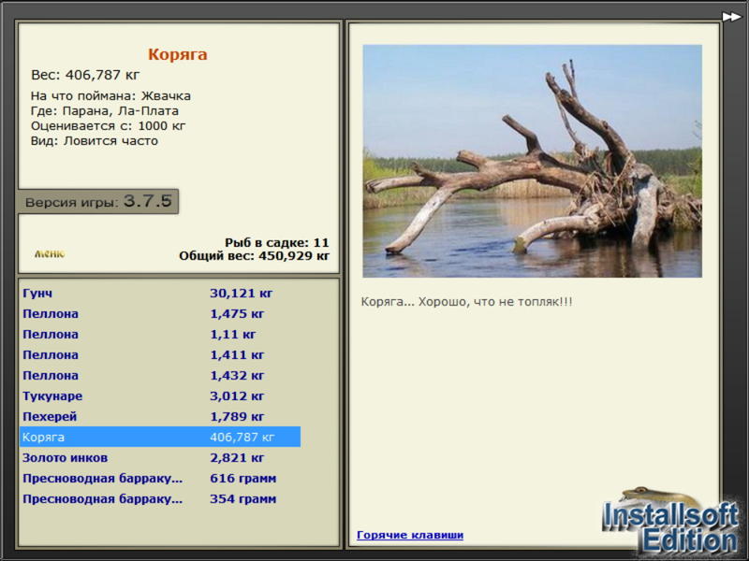Select the Пеллона 1,432 кг entry
Viewport: 749px width, 561px height.
160,375
